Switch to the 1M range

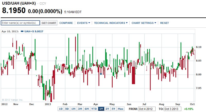pyautogui.click(x=73, y=109)
